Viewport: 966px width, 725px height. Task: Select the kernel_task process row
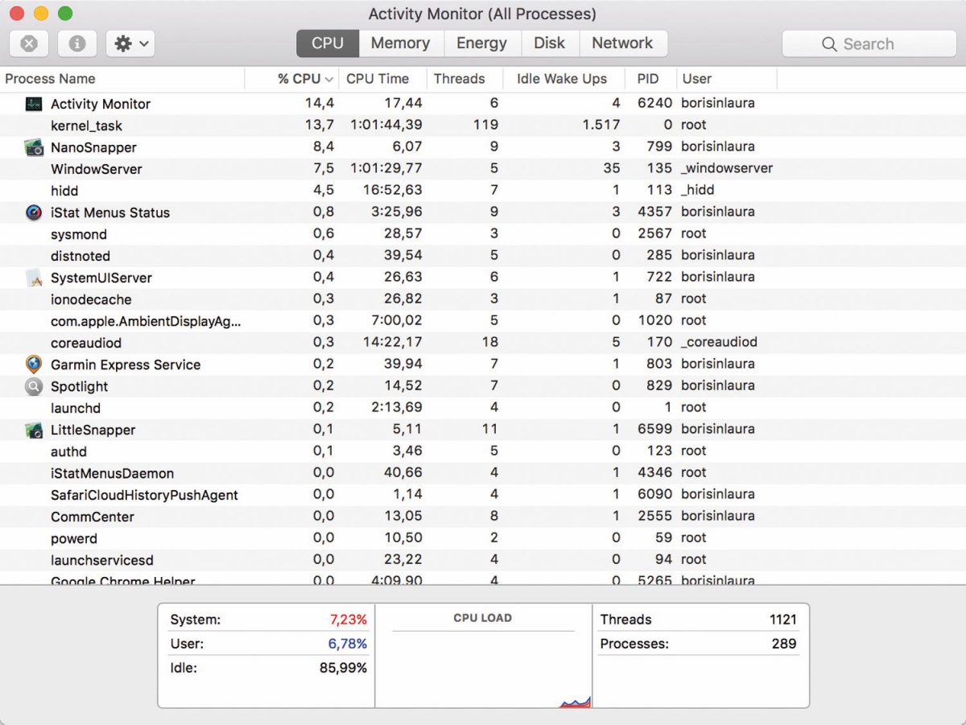point(483,126)
